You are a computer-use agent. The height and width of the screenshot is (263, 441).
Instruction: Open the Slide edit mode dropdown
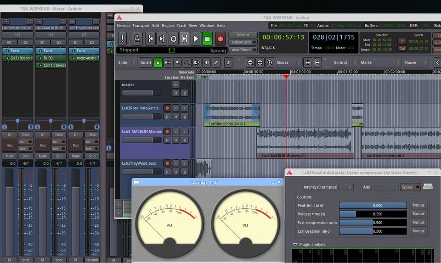[x=127, y=62]
